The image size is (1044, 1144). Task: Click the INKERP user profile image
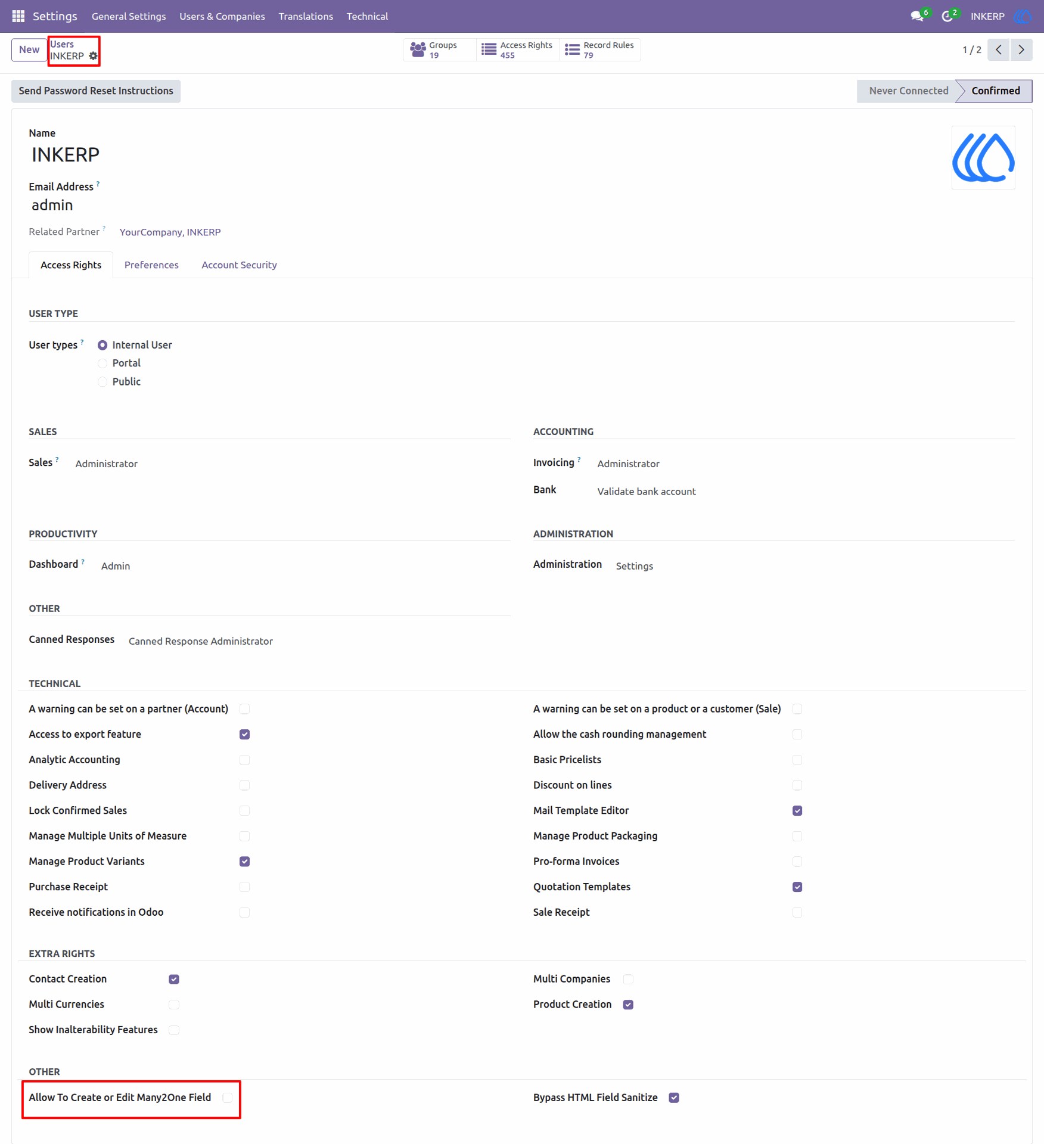pos(983,158)
